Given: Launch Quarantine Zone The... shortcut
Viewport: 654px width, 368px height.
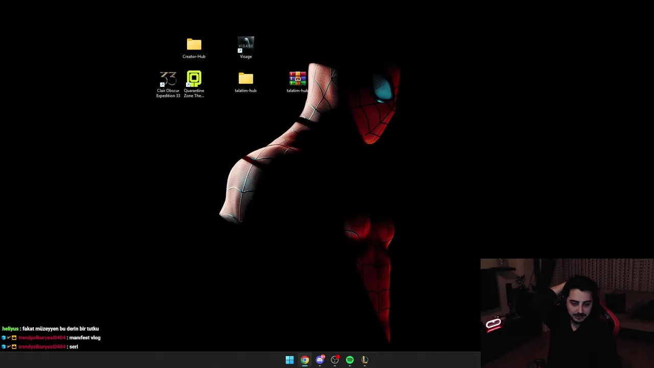Looking at the screenshot, I should click(x=194, y=85).
